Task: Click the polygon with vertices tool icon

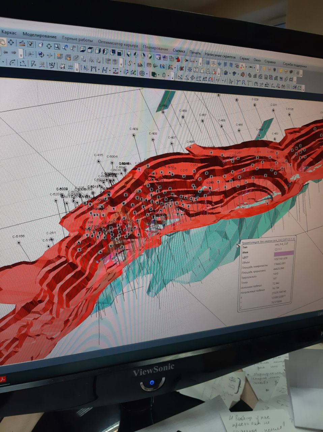Action: 23,64
